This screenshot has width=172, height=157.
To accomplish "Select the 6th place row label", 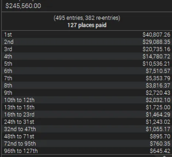I will pos(8,71).
